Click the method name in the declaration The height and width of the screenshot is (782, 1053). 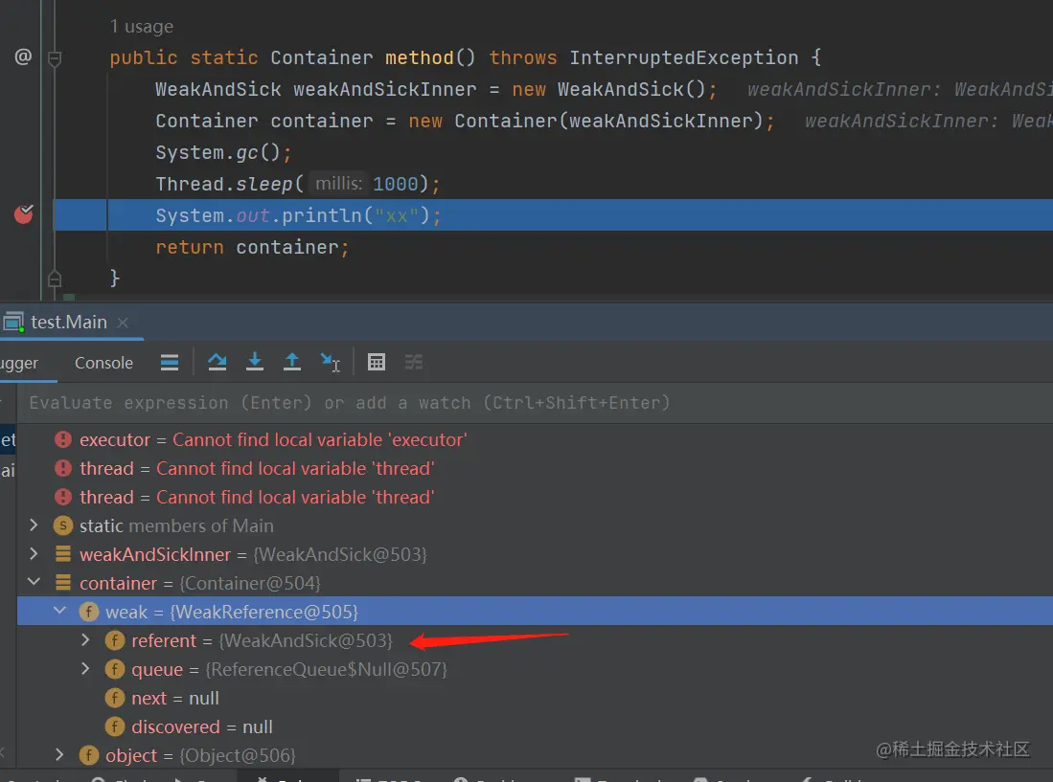[x=419, y=57]
